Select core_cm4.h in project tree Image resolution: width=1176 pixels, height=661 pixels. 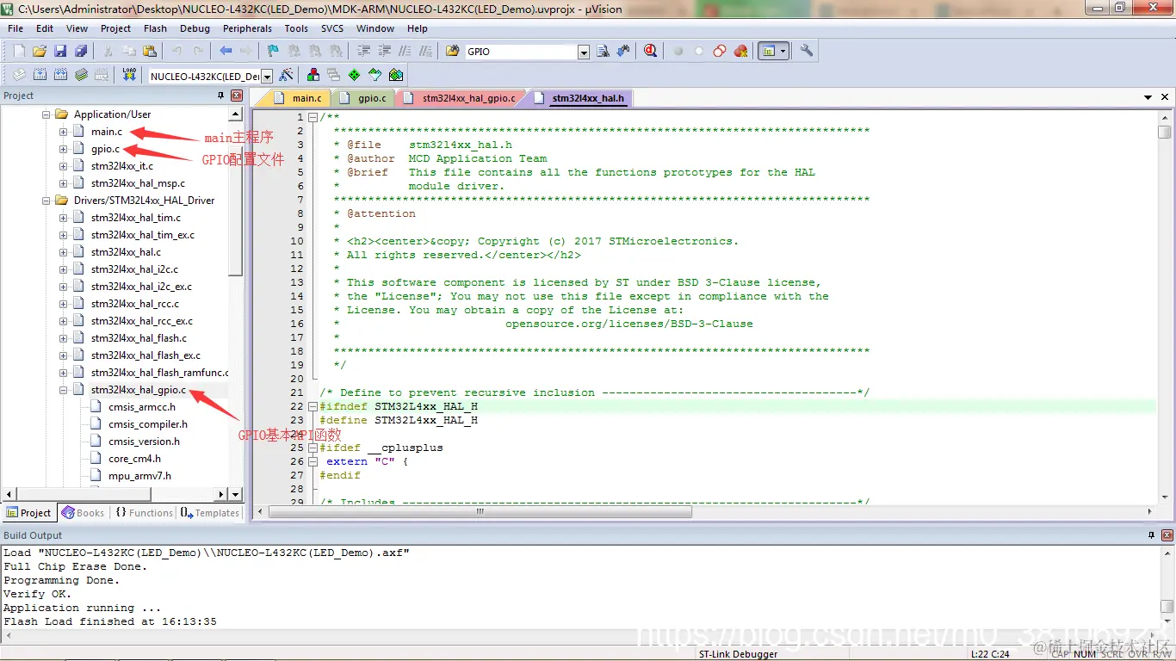[134, 459]
